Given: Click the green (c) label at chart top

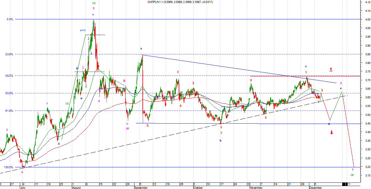Looking at the screenshot, I should pyautogui.click(x=93, y=3).
